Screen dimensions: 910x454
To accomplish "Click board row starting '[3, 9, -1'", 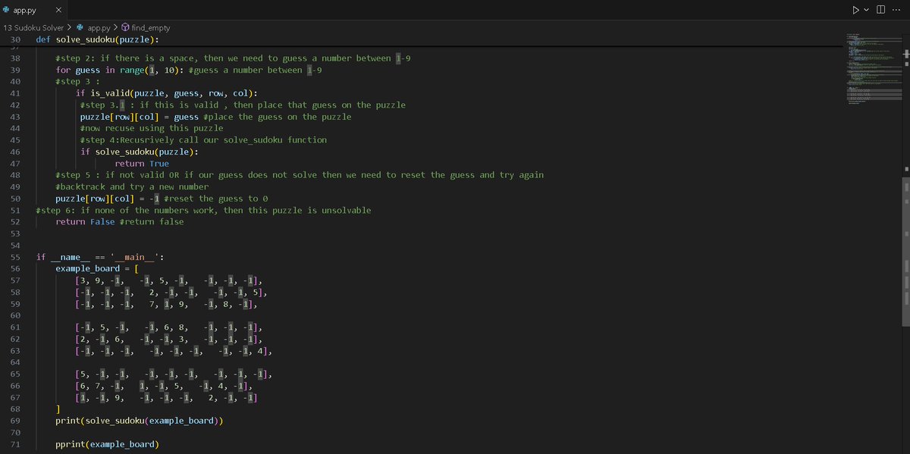I will point(168,280).
